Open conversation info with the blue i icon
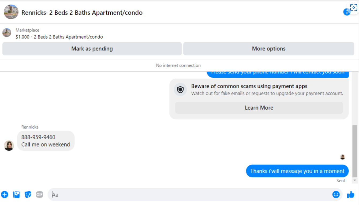The image size is (359, 205). (347, 12)
